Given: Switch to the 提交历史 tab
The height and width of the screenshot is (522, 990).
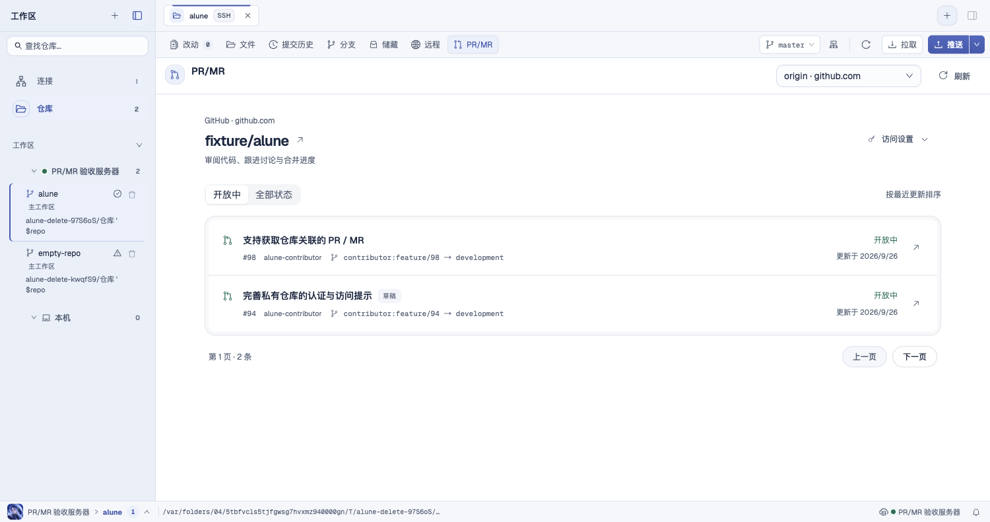Looking at the screenshot, I should [x=291, y=45].
